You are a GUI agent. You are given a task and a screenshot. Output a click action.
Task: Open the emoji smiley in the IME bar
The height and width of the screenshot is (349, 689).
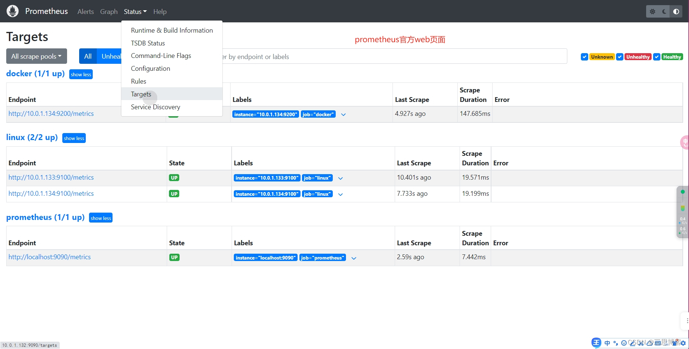coord(624,343)
